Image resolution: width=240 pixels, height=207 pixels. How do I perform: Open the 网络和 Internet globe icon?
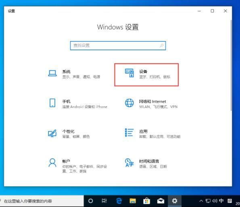pyautogui.click(x=129, y=103)
